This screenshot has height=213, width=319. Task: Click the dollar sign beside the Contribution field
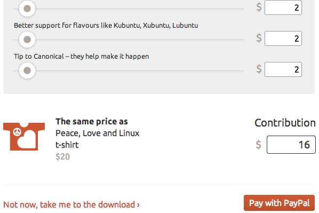pos(258,145)
